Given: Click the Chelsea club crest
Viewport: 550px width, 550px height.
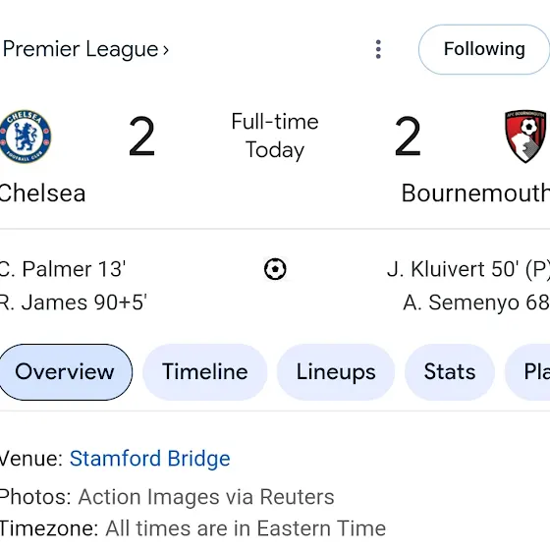Looking at the screenshot, I should coord(26,137).
